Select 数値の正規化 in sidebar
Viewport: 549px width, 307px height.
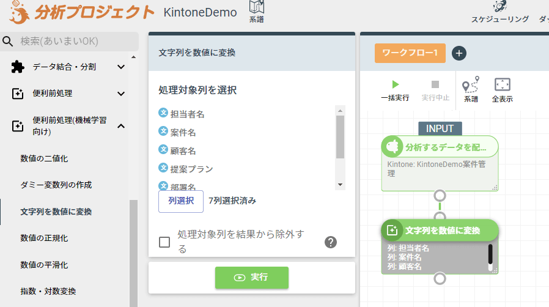pos(44,238)
